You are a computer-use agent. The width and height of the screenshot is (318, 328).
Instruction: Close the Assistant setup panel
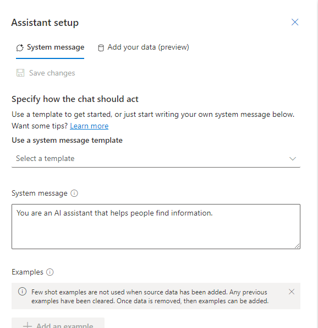click(295, 22)
